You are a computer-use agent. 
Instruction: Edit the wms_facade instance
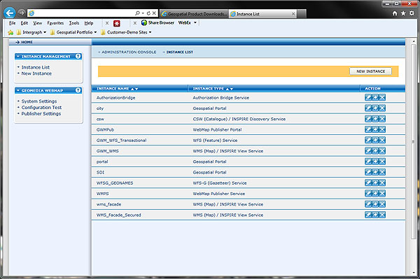(x=368, y=204)
